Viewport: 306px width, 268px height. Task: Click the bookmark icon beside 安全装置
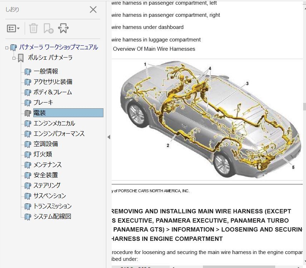pos(28,175)
